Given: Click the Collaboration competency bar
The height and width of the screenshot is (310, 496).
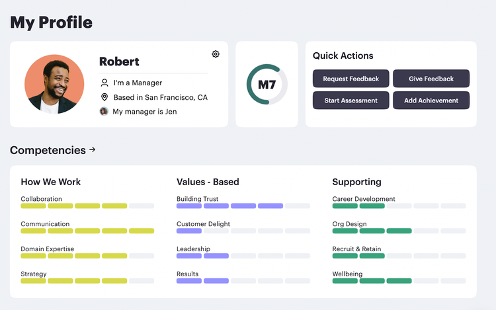Looking at the screenshot, I should click(x=87, y=206).
